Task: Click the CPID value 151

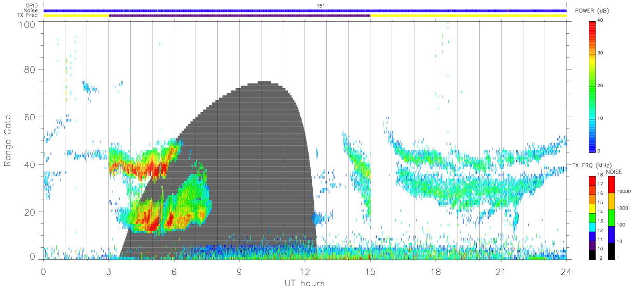Action: (x=321, y=6)
